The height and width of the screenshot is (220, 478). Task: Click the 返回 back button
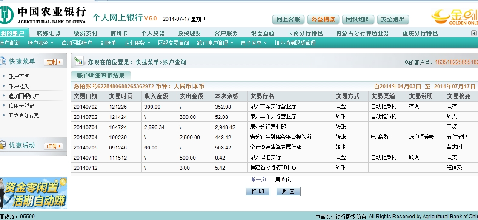pos(288,192)
